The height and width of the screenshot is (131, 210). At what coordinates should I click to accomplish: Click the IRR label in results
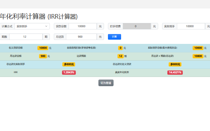click(16, 72)
